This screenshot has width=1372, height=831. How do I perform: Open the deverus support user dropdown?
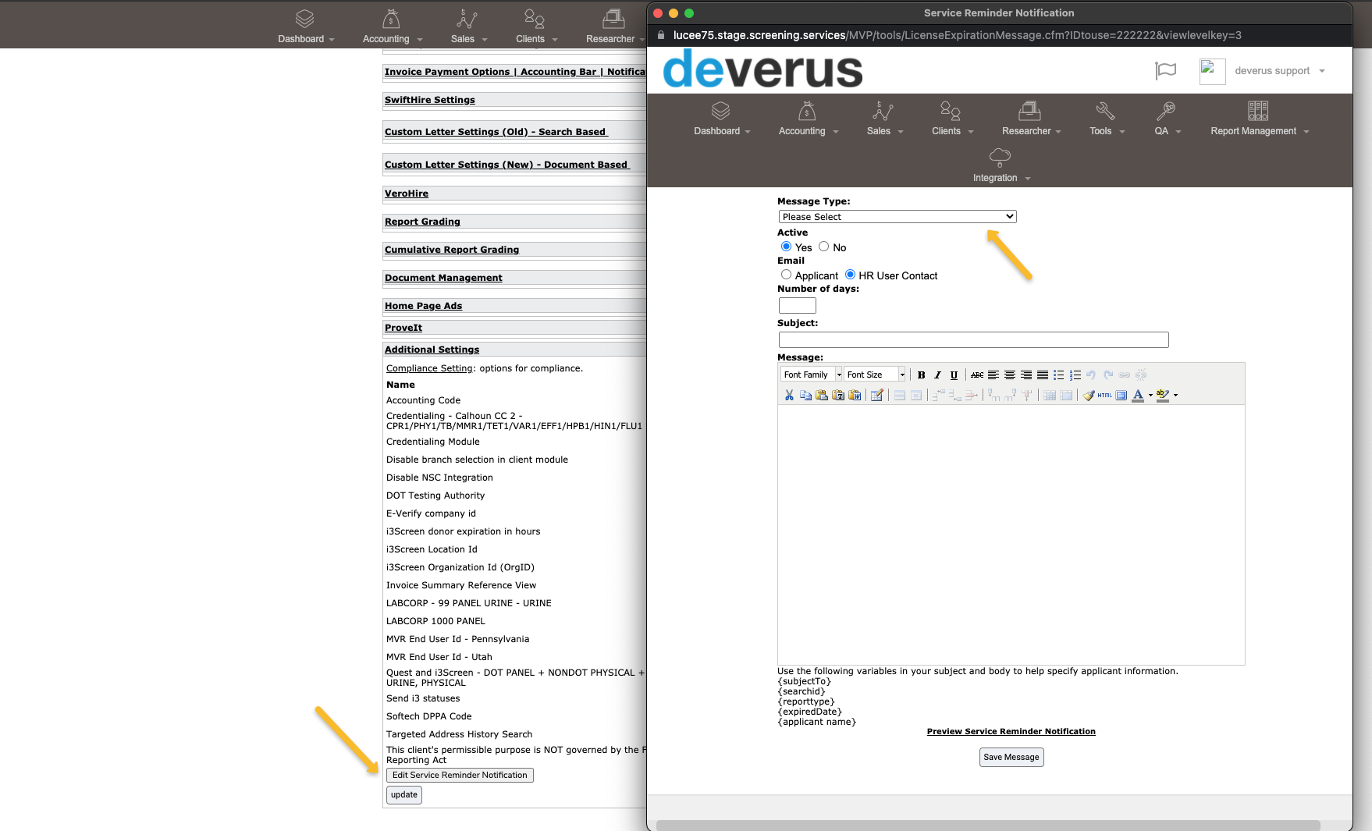click(x=1280, y=71)
